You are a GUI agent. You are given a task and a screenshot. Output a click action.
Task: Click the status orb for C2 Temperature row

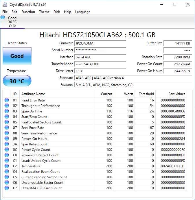tap(7, 166)
